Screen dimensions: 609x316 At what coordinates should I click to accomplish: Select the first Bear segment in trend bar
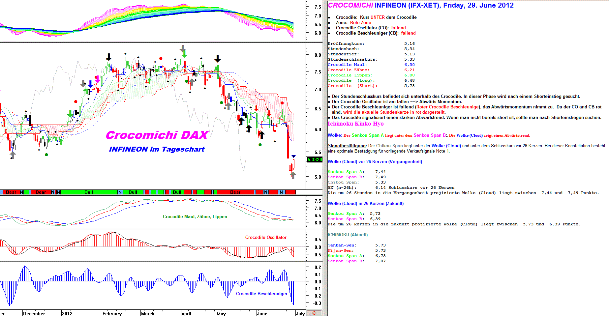click(11, 192)
